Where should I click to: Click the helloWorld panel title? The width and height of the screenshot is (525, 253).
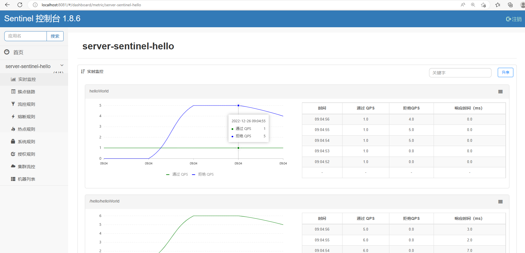(x=99, y=91)
